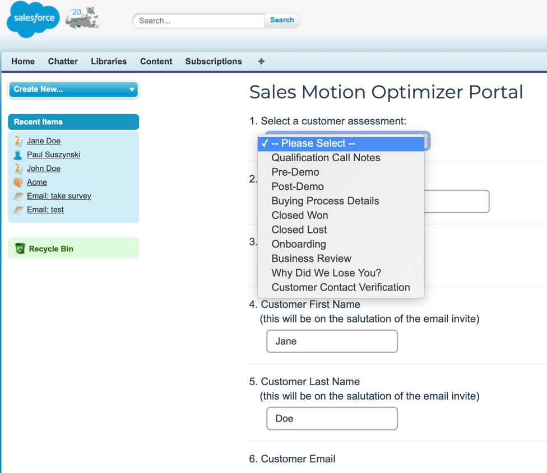Click the Customer First Name field
The width and height of the screenshot is (547, 473).
point(332,341)
